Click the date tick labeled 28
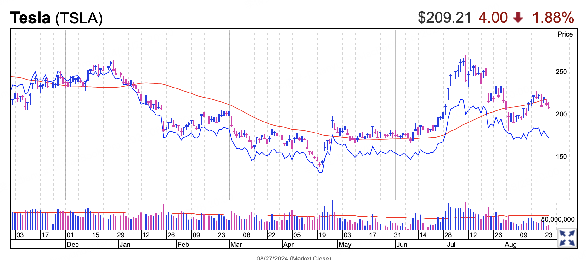Image resolution: width=586 pixels, height=260 pixels. pos(448,235)
